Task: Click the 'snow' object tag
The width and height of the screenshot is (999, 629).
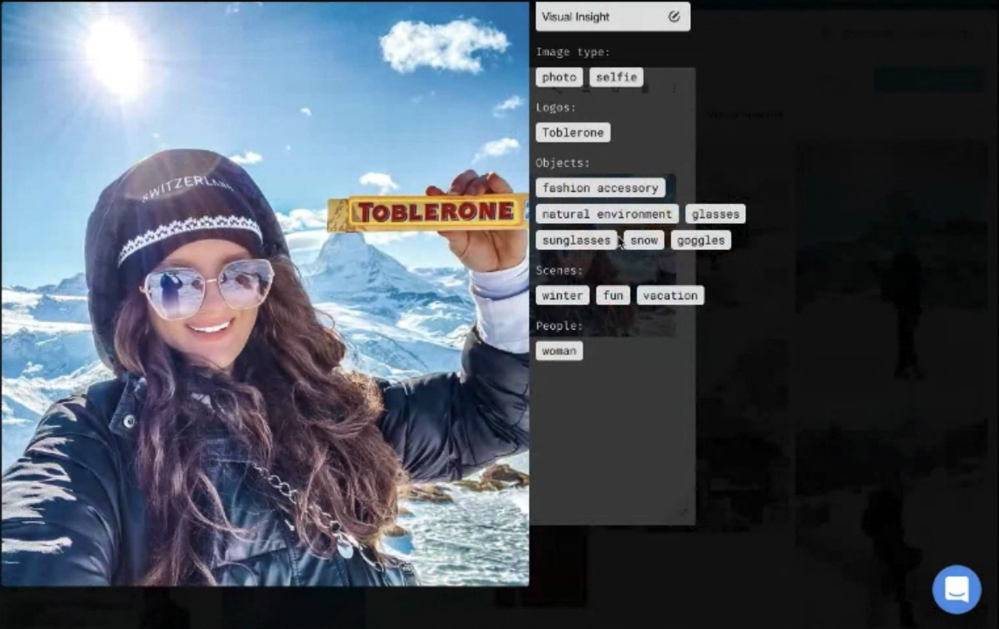Action: tap(644, 241)
